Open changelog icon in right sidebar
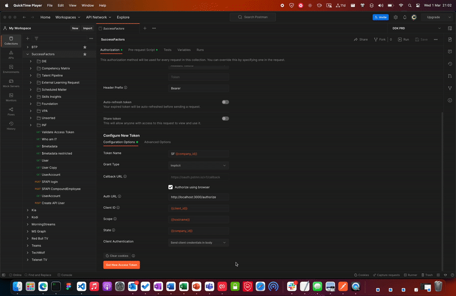 click(x=450, y=64)
